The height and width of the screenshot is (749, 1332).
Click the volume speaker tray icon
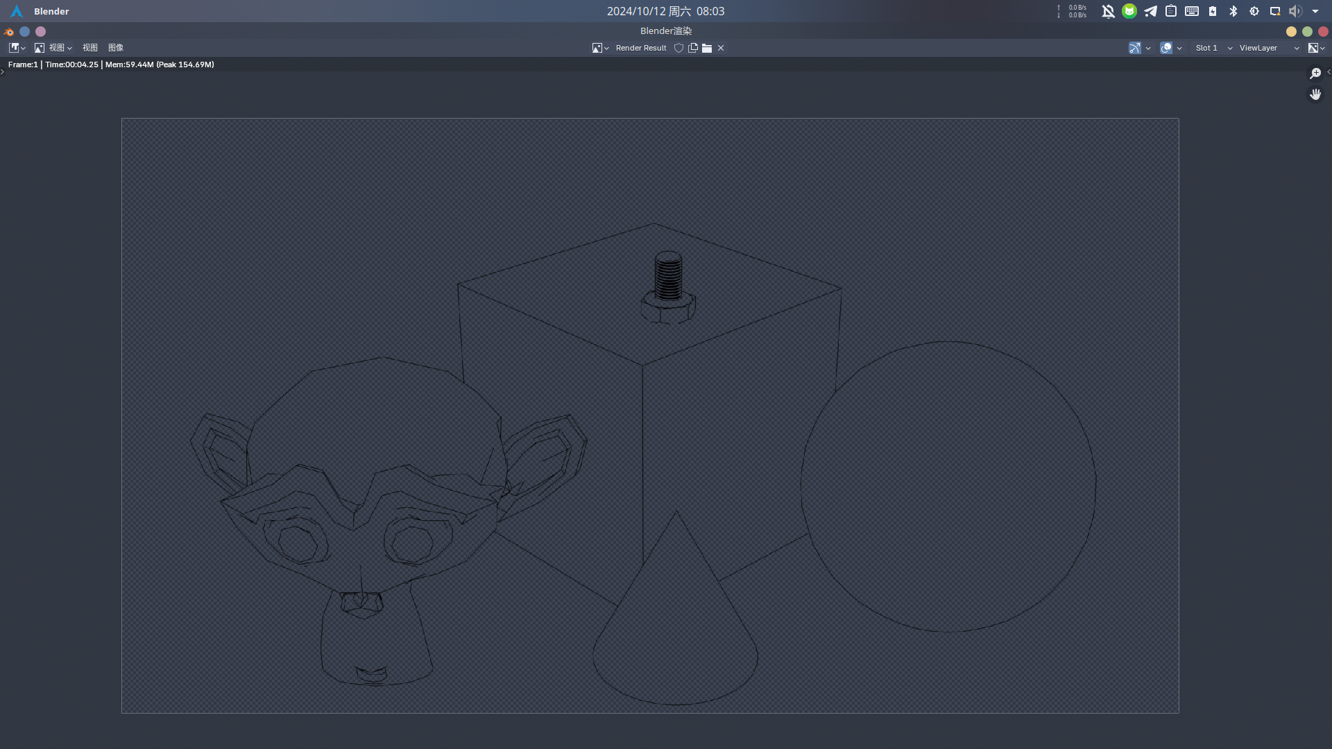pos(1295,11)
